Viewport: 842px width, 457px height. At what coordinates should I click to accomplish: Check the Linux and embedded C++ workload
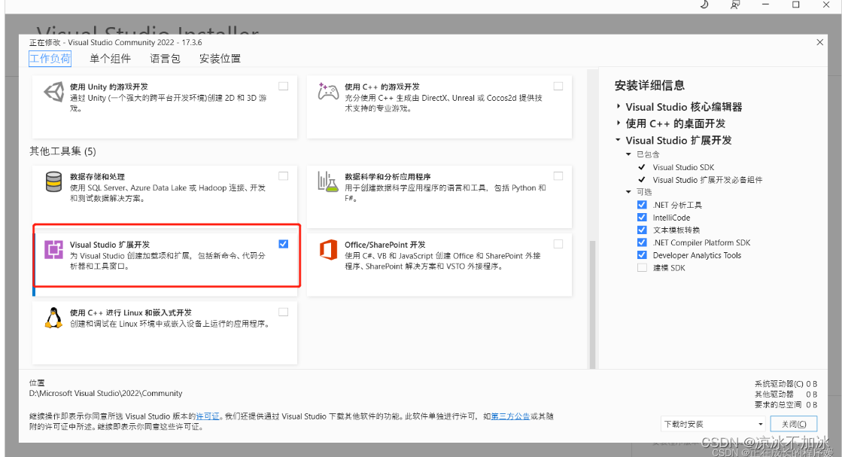coord(284,312)
